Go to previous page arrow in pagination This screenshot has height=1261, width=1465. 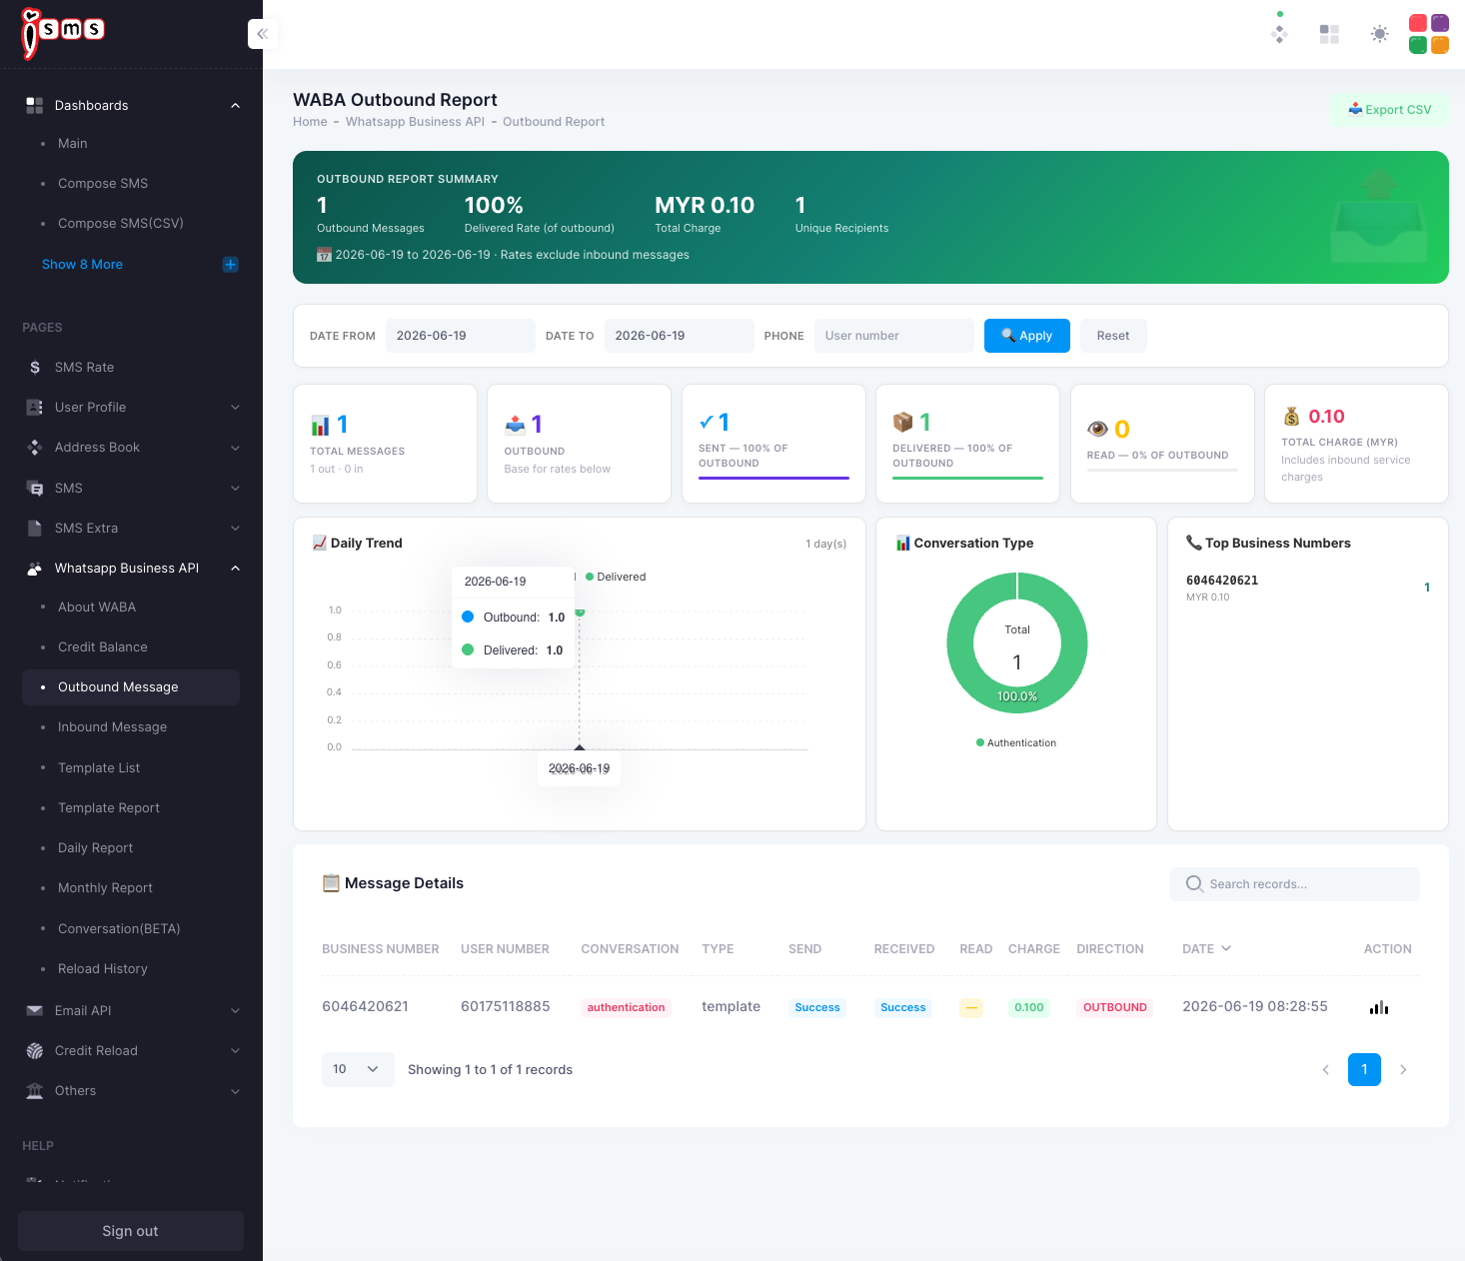pyautogui.click(x=1326, y=1070)
